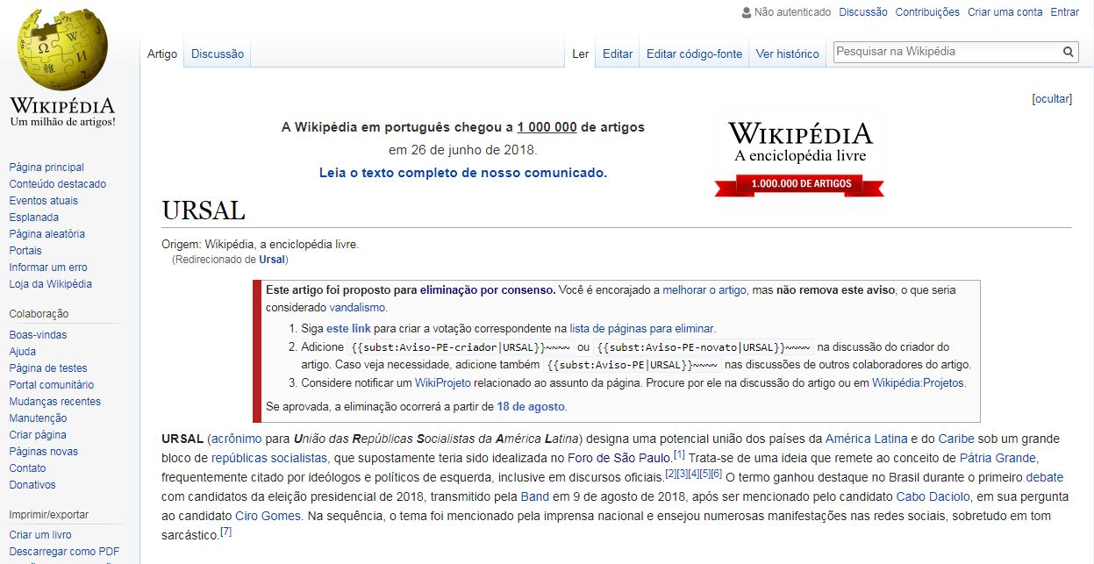Open Ajuda sidebar link
Image resolution: width=1094 pixels, height=564 pixels.
[x=23, y=351]
